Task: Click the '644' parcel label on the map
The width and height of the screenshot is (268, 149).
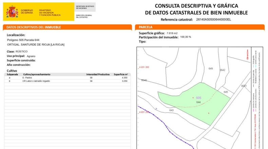Action: point(198,102)
